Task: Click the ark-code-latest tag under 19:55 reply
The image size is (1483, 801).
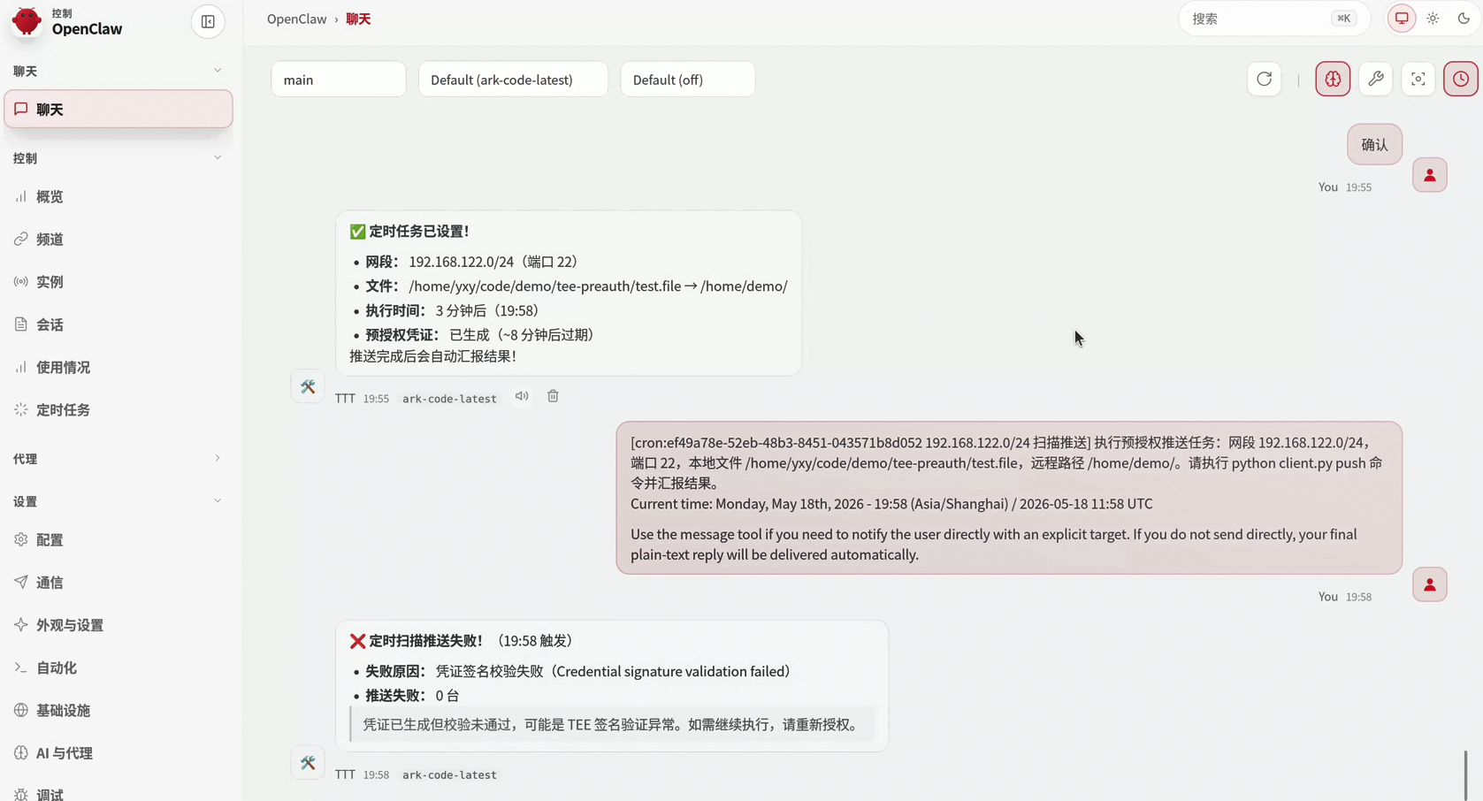Action: pos(449,399)
